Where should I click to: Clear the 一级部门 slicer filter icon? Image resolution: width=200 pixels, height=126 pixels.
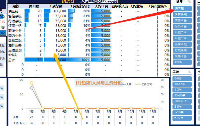(x=189, y=1)
